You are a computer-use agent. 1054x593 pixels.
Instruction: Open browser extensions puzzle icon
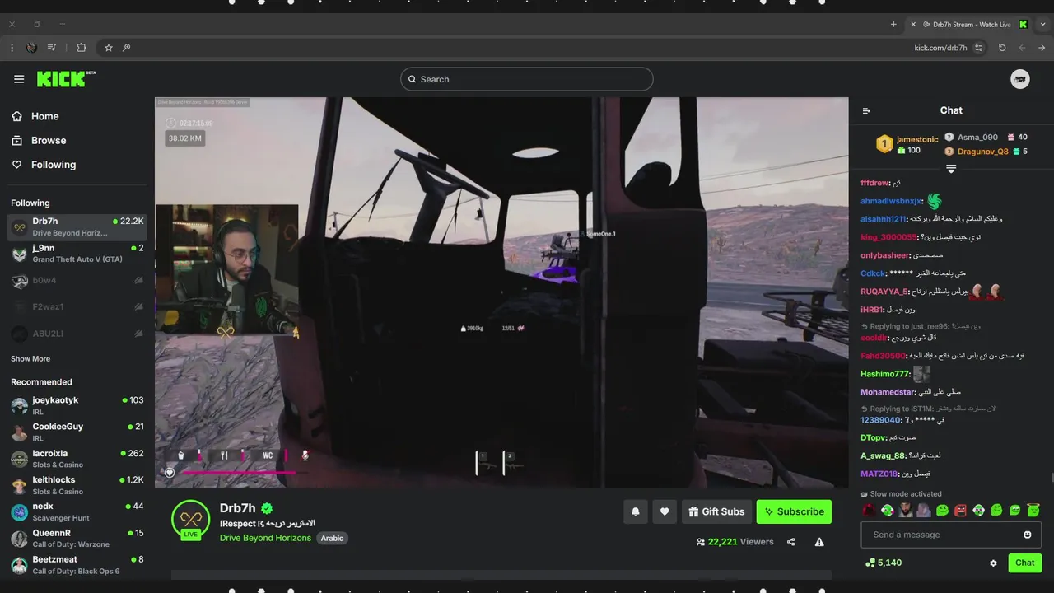pos(82,48)
